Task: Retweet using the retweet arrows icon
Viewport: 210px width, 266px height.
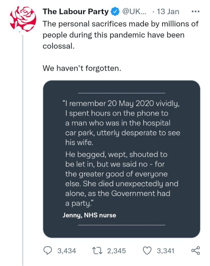Action: [96, 251]
